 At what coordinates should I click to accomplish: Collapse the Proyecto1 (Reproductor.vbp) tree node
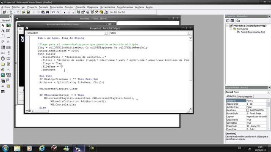tap(227, 26)
